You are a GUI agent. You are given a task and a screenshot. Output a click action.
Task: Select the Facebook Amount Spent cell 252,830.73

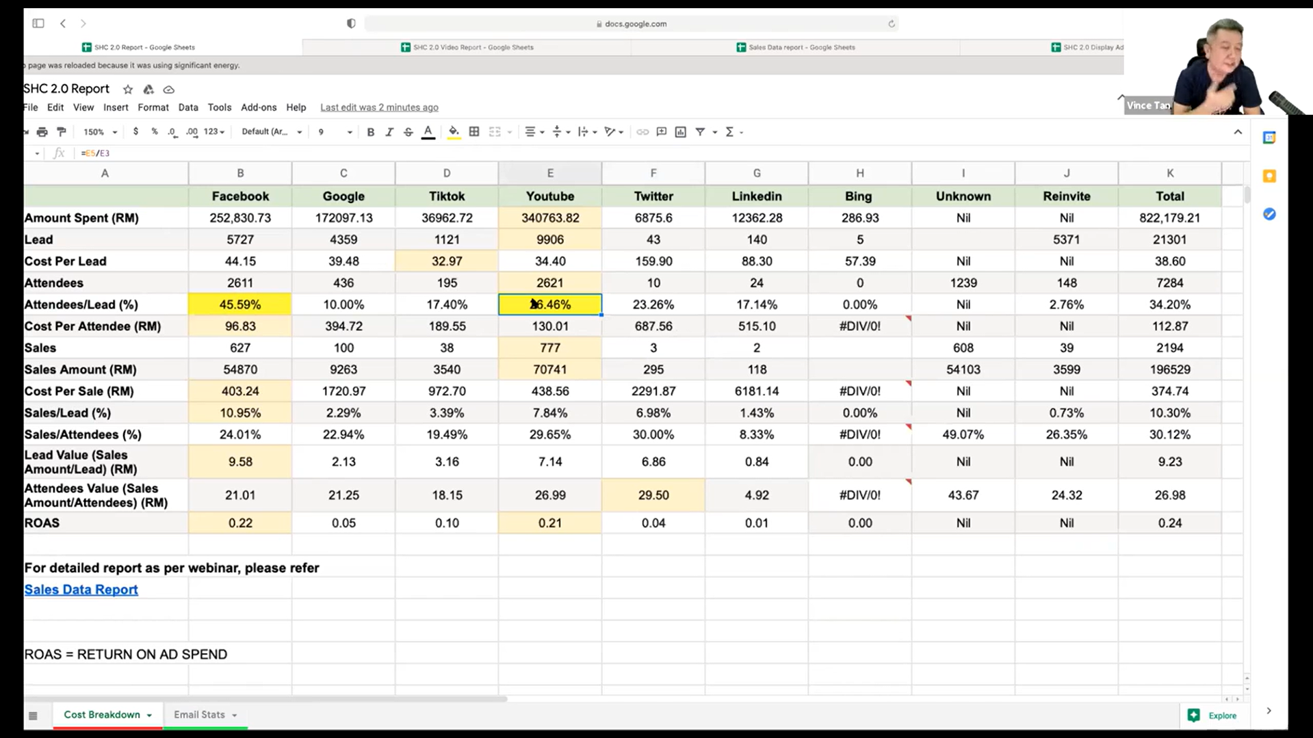pyautogui.click(x=240, y=218)
